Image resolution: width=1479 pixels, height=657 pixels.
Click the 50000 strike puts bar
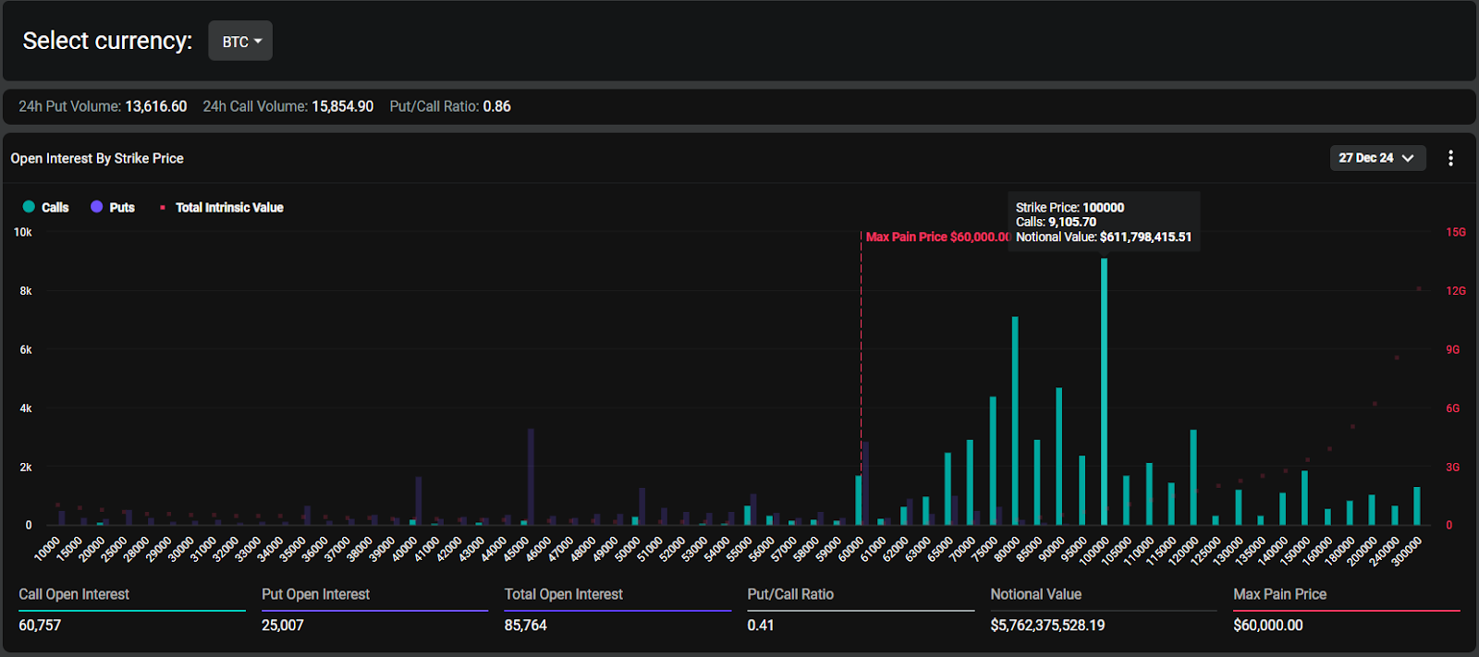(x=642, y=506)
